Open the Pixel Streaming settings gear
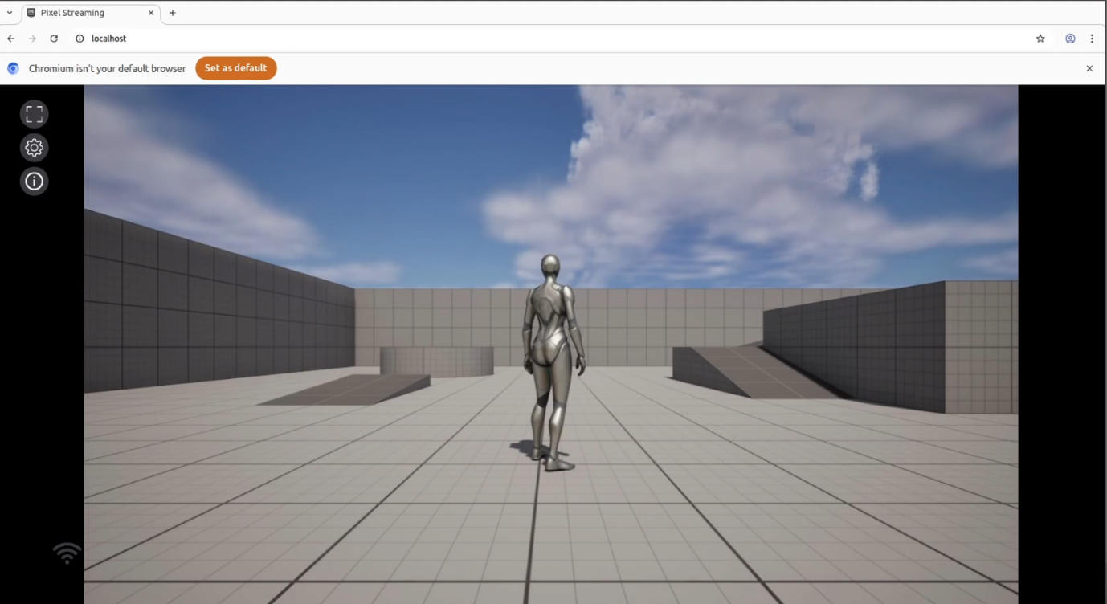Viewport: 1107px width, 604px height. pos(34,148)
